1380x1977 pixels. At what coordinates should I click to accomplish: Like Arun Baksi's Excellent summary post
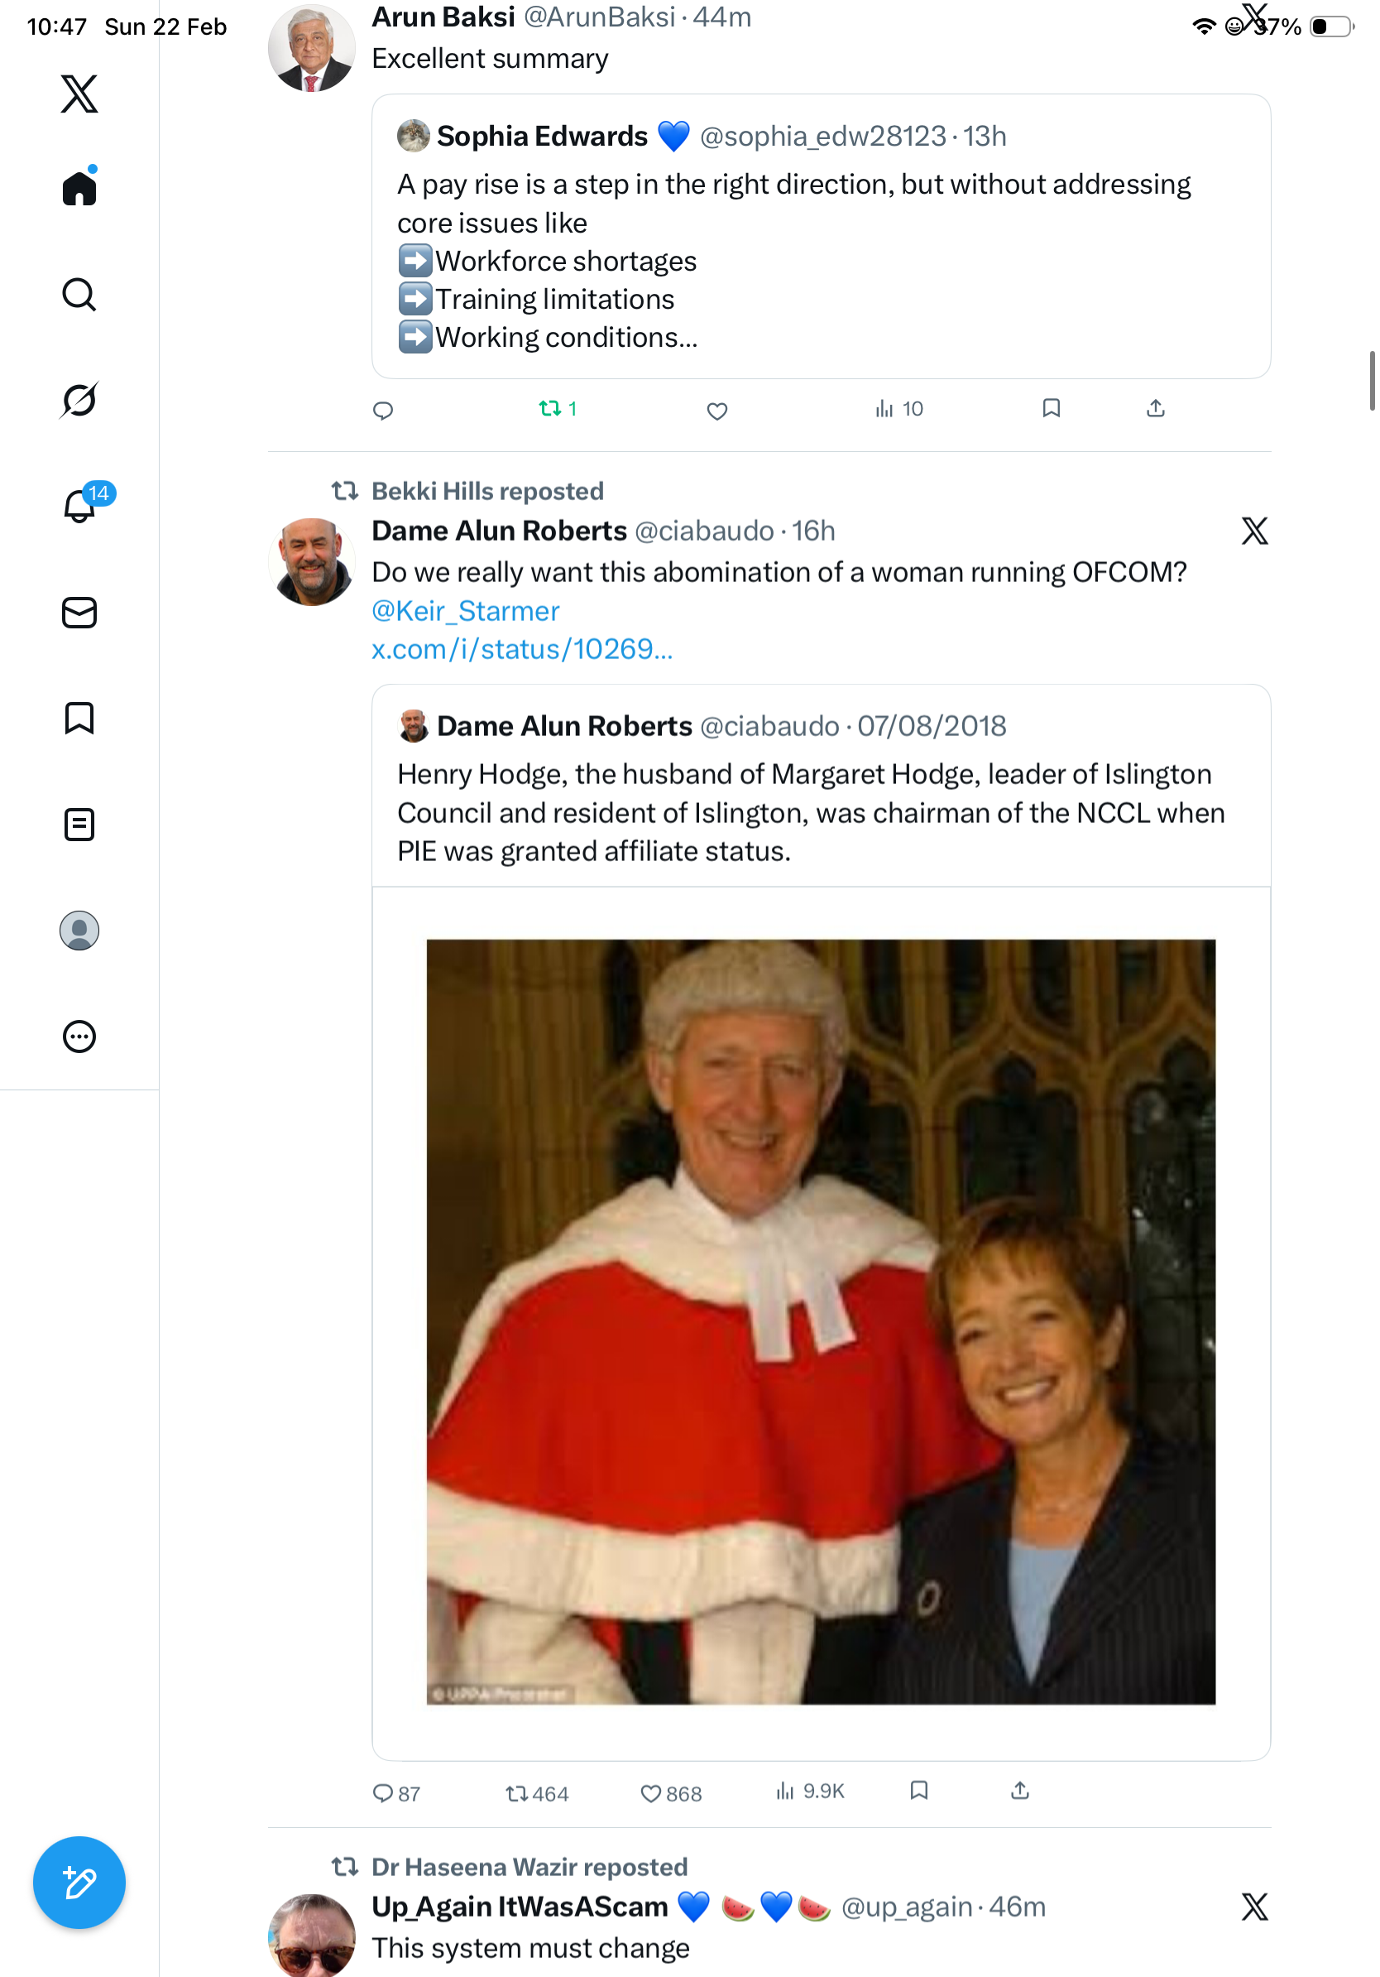(716, 411)
